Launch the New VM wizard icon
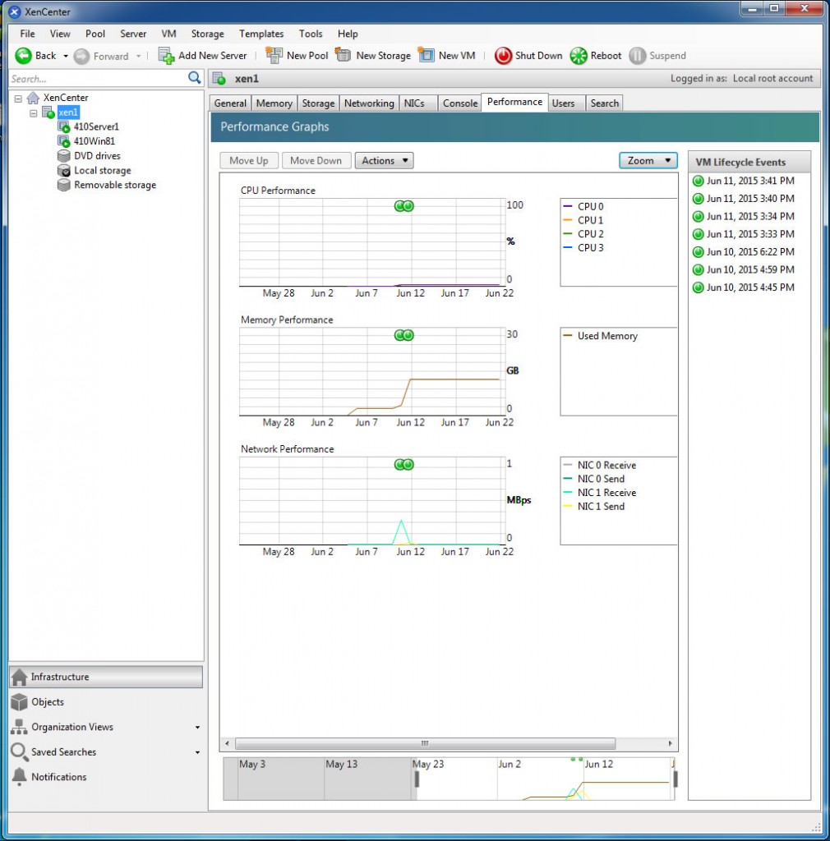Image resolution: width=830 pixels, height=841 pixels. click(428, 55)
